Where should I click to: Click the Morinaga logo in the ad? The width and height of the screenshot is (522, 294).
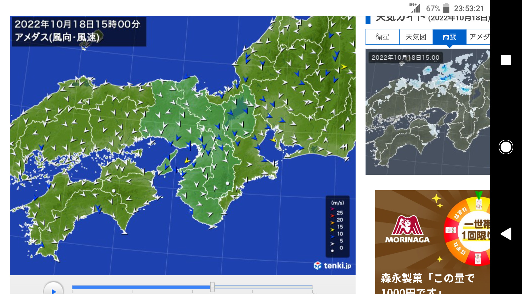(407, 229)
